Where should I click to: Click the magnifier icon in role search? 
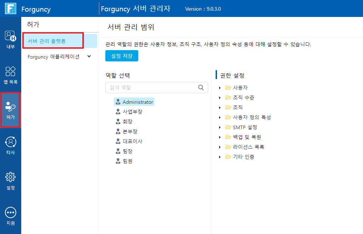point(201,88)
